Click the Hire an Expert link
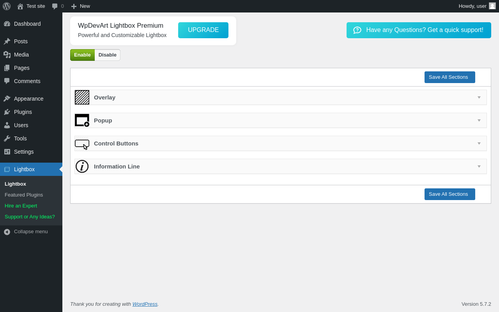 point(21,206)
